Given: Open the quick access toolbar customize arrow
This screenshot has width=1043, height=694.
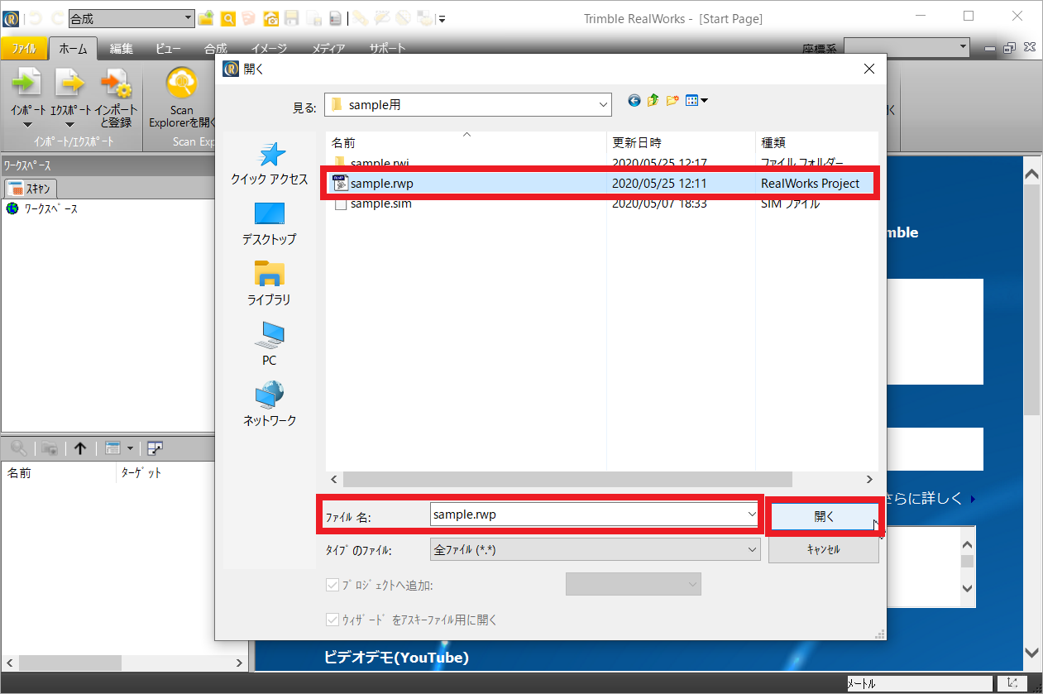Looking at the screenshot, I should (x=443, y=18).
